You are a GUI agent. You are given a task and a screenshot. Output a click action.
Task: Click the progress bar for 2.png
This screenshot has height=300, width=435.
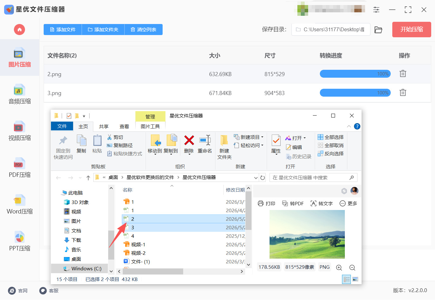pyautogui.click(x=355, y=74)
